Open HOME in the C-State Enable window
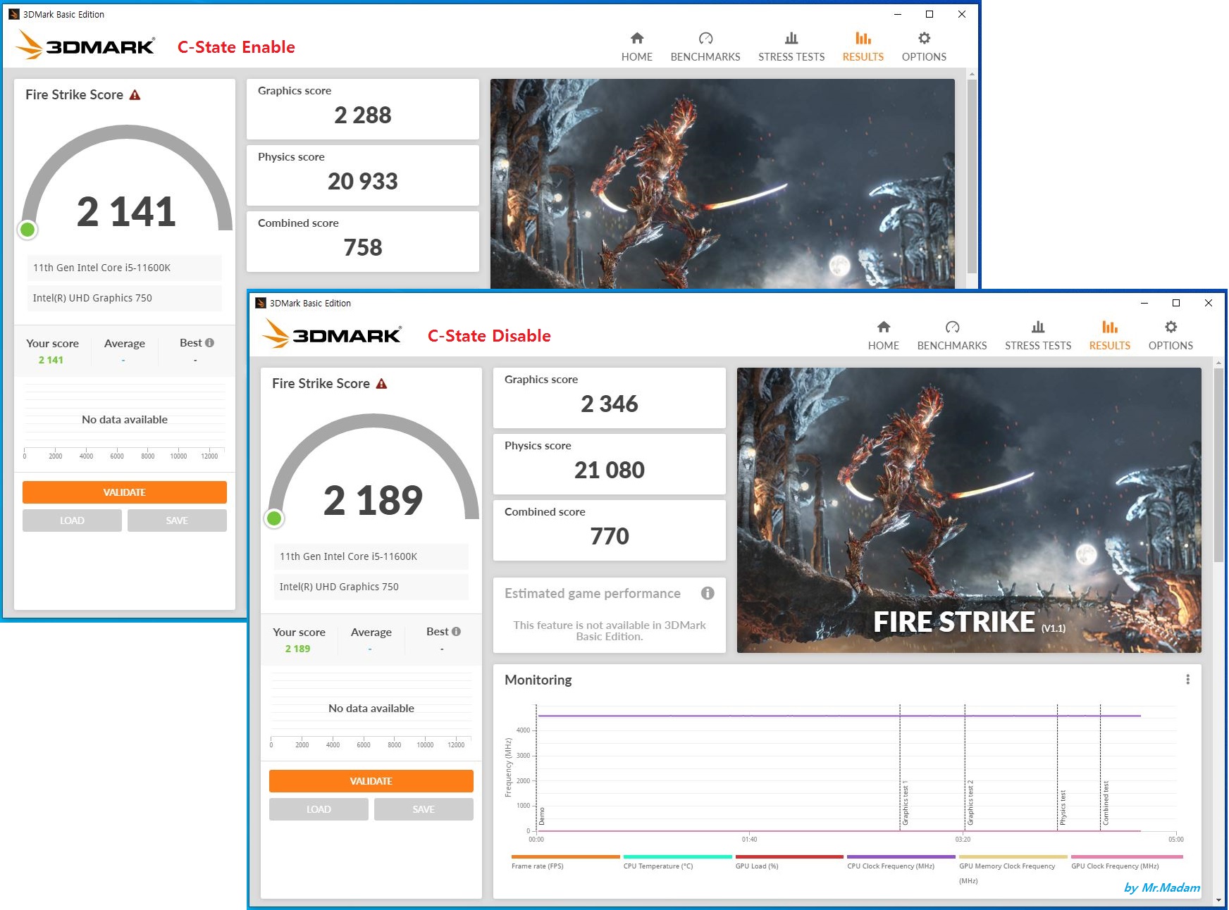The width and height of the screenshot is (1229, 910). pyautogui.click(x=636, y=46)
